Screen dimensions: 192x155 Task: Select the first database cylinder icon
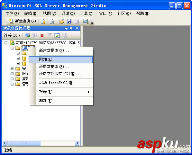[x=24, y=58]
